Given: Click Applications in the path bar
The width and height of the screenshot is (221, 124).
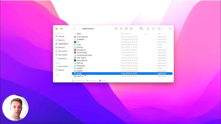Looking at the screenshot, I should [x=92, y=81].
